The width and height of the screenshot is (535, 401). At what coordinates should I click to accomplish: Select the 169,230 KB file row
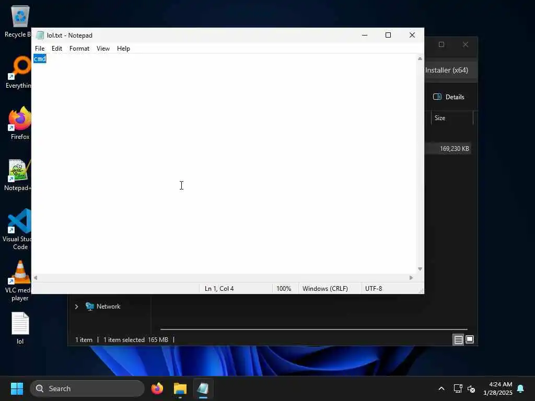[x=448, y=149]
